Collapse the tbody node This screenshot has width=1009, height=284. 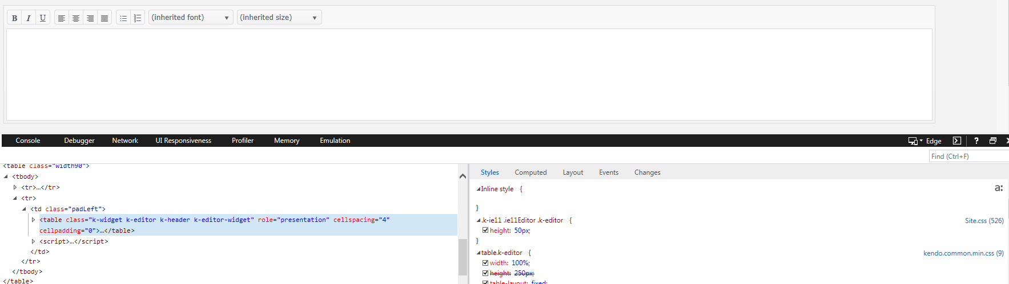click(6, 176)
